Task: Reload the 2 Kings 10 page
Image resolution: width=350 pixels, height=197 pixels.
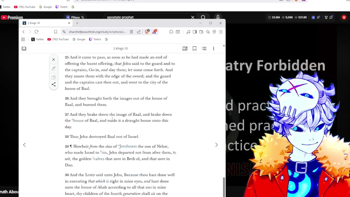Action: pos(36,32)
